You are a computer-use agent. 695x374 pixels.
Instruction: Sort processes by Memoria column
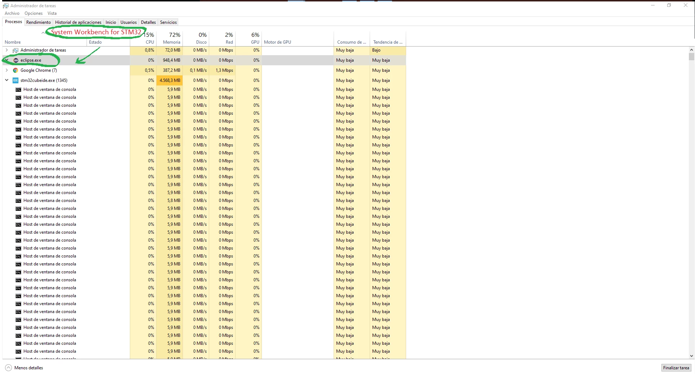point(170,39)
